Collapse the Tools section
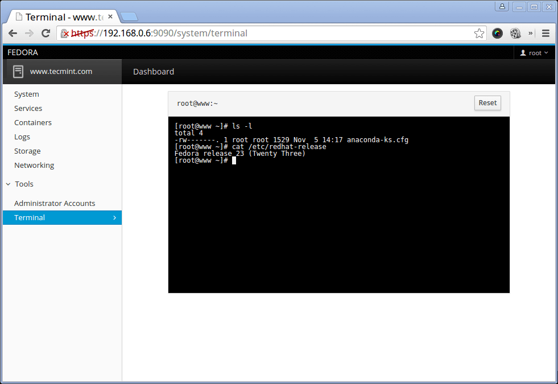 8,184
